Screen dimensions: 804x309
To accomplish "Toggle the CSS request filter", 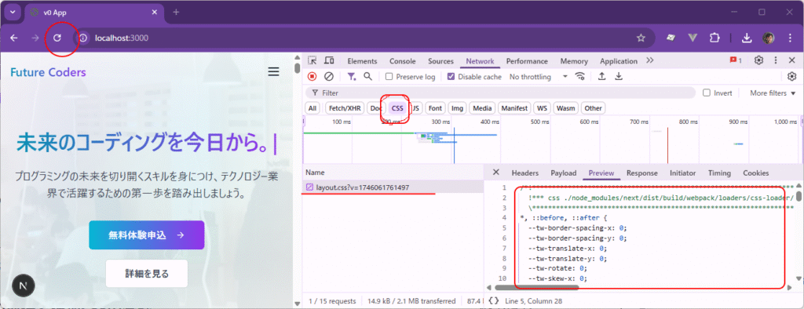I will point(397,108).
